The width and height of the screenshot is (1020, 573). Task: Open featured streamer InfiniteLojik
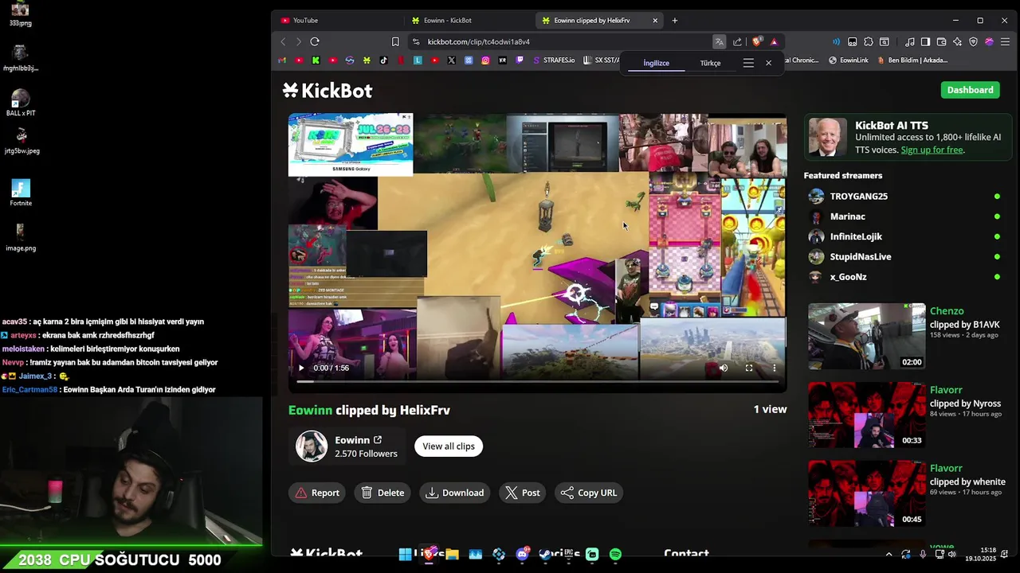click(x=856, y=236)
